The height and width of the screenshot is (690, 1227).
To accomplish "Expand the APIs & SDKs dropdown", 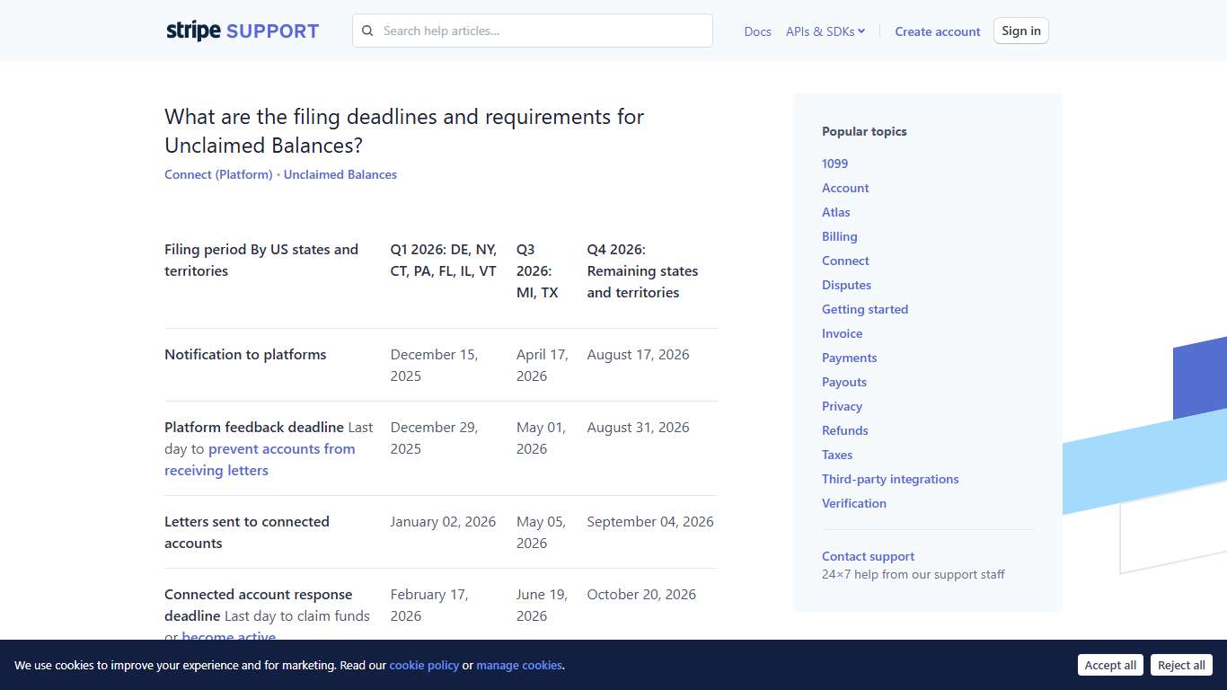I will [825, 31].
